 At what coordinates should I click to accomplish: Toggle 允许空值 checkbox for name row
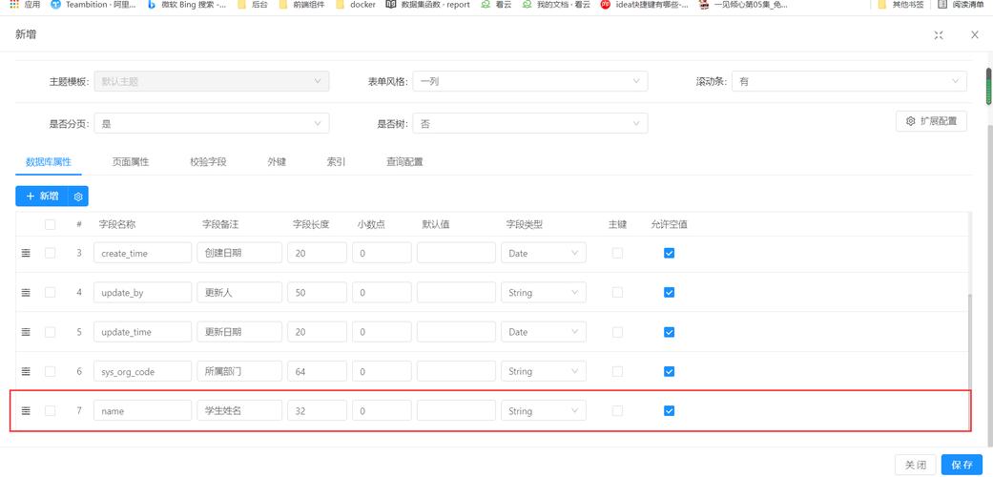669,410
